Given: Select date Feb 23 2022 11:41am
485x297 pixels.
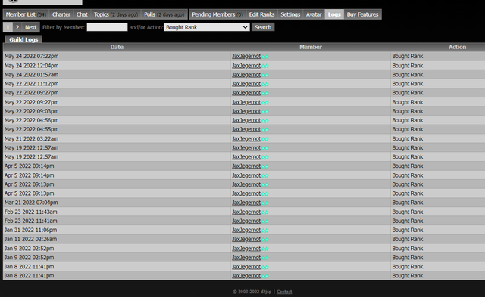Looking at the screenshot, I should [x=30, y=221].
